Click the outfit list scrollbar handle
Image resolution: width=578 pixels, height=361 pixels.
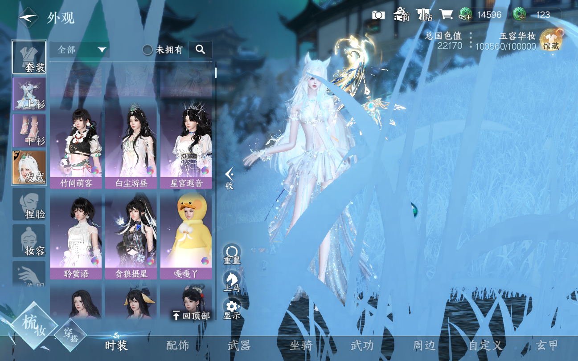216,72
